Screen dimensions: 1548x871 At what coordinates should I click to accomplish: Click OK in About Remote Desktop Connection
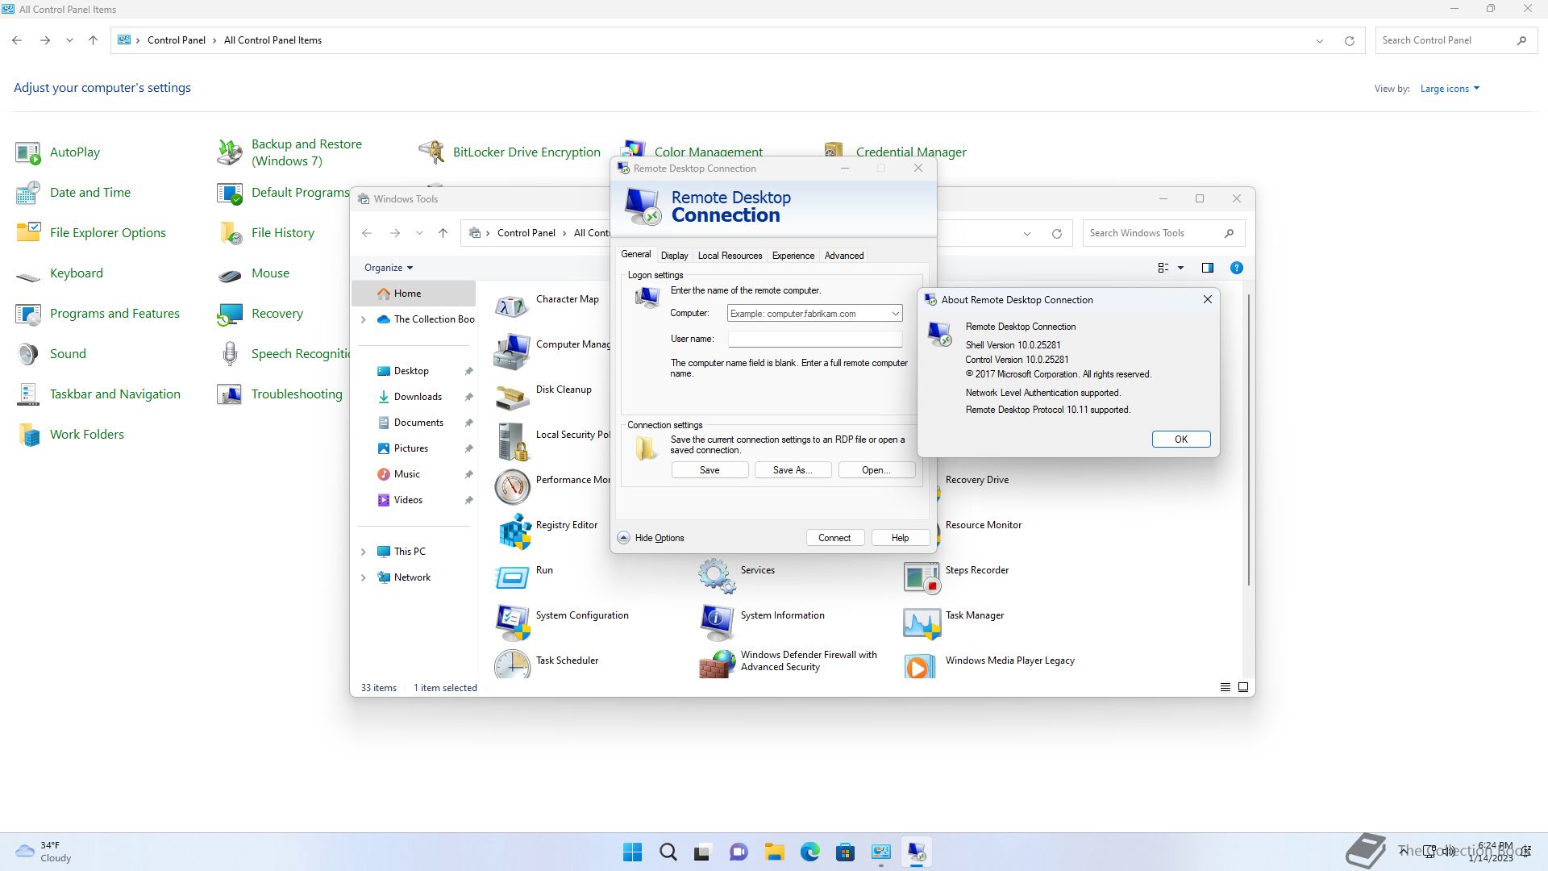coord(1181,440)
